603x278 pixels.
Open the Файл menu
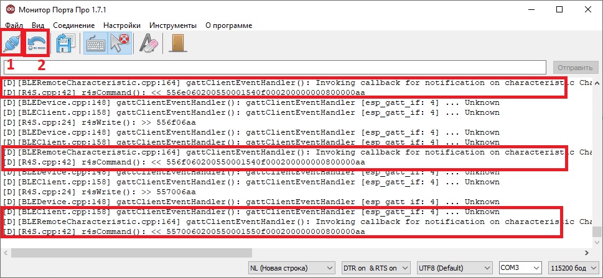14,25
